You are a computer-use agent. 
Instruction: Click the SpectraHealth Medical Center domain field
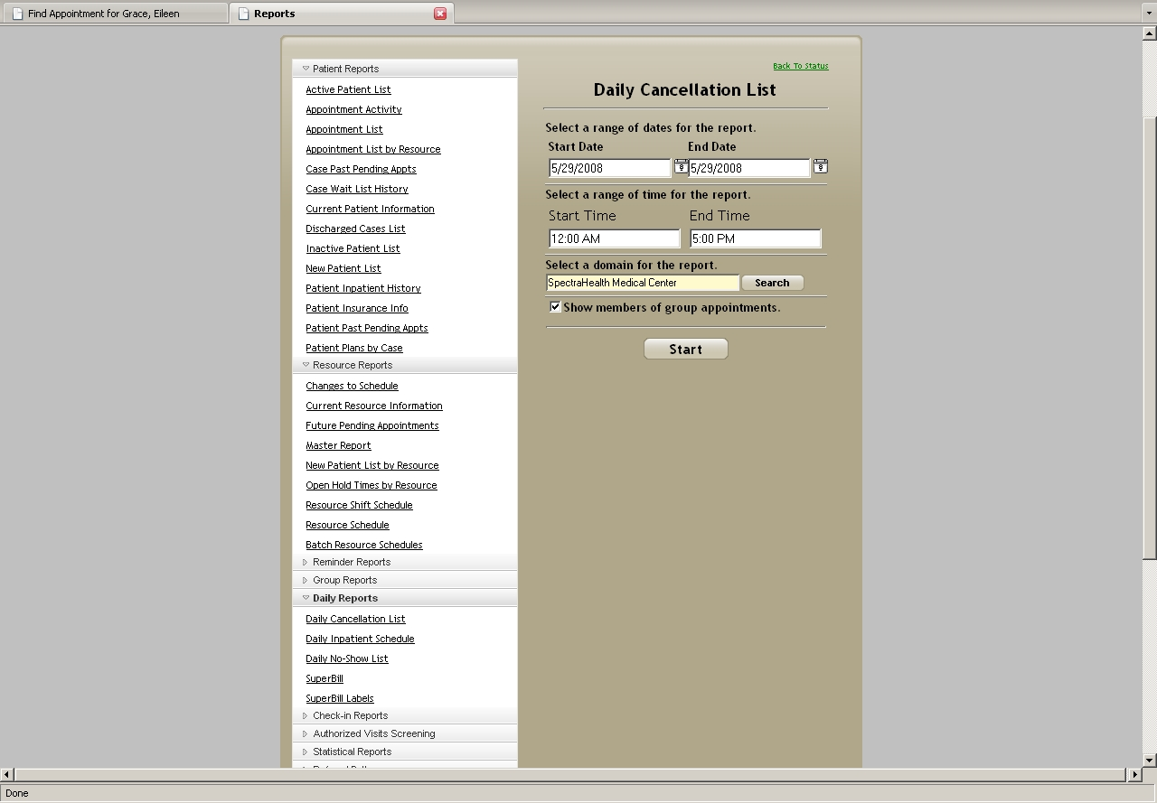point(642,283)
